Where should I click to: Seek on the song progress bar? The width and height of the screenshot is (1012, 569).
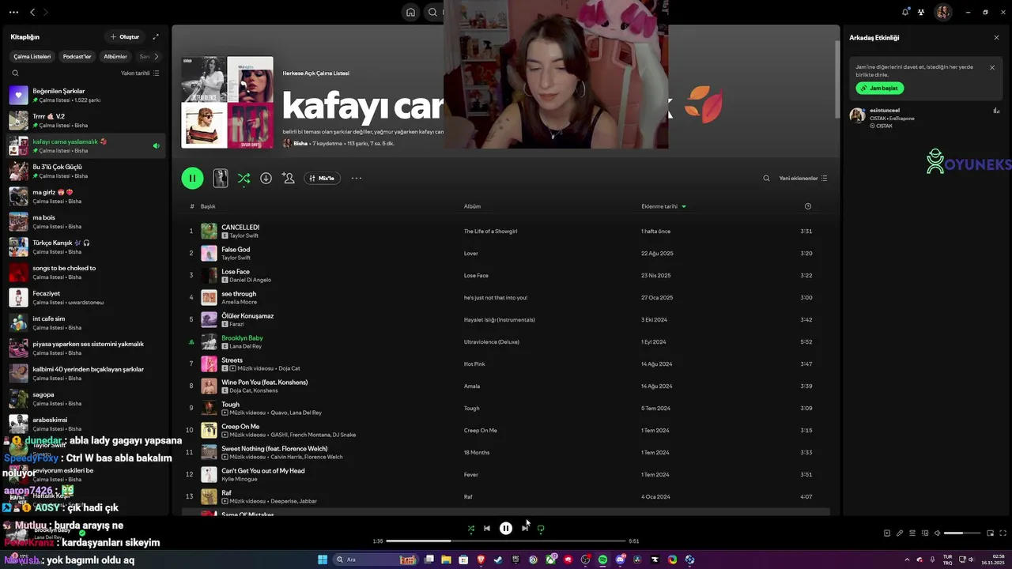point(506,541)
